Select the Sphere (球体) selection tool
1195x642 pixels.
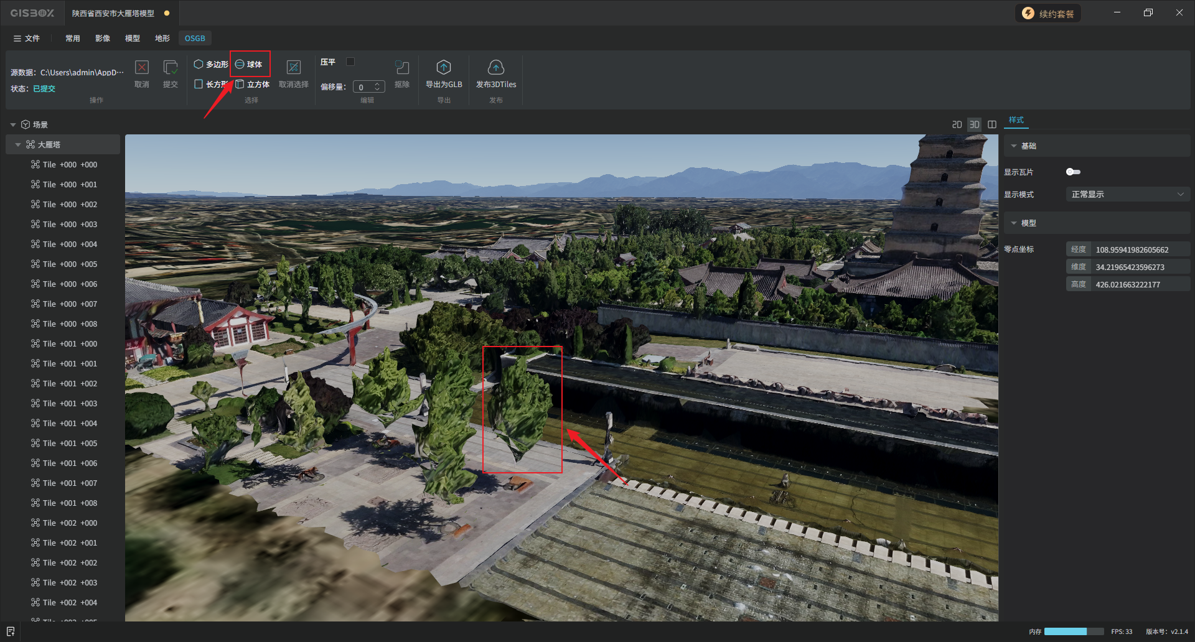click(x=249, y=64)
